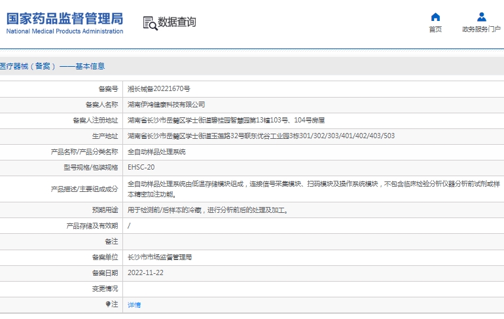Open the 政务服务门户 user portal icon
The width and height of the screenshot is (504, 319).
(481, 17)
